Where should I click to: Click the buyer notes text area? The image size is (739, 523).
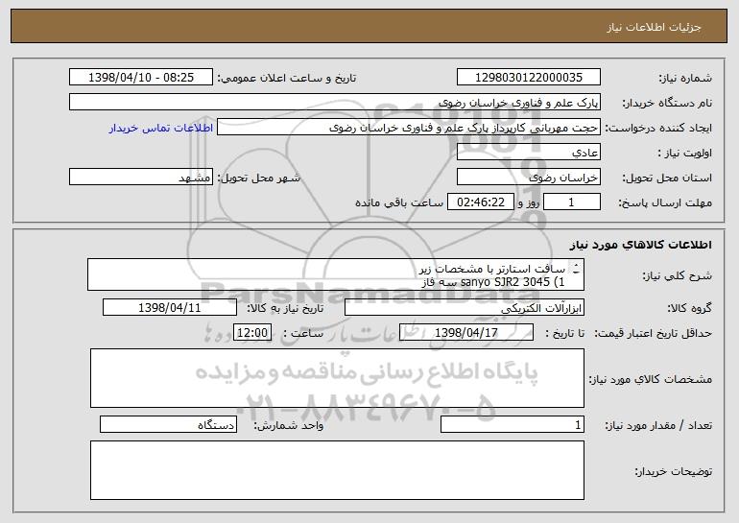(x=337, y=470)
